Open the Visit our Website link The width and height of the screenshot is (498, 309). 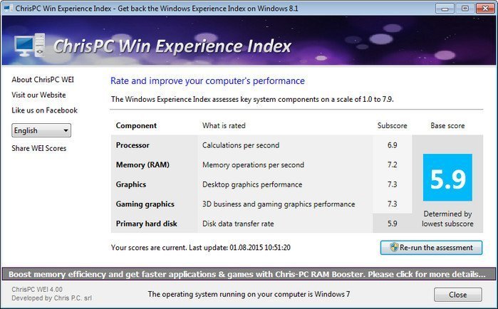[x=38, y=95]
